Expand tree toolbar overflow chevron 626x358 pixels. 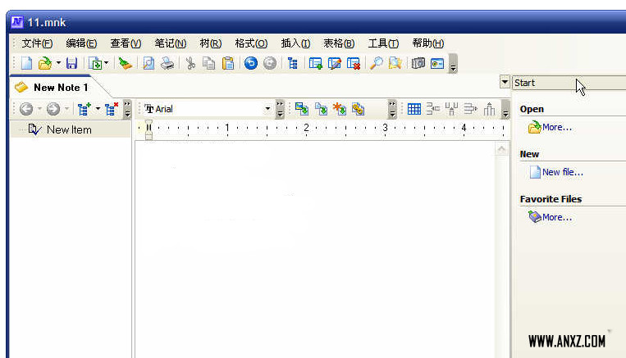point(127,109)
